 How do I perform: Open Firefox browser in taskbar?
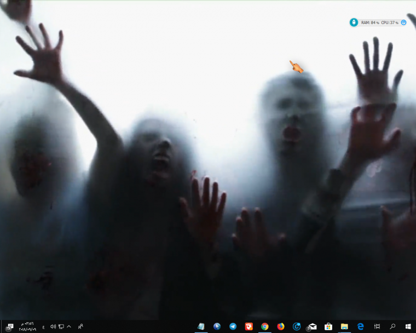(281, 326)
